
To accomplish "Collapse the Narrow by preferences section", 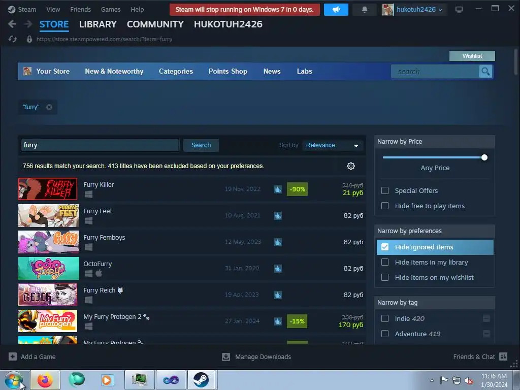I will click(435, 231).
